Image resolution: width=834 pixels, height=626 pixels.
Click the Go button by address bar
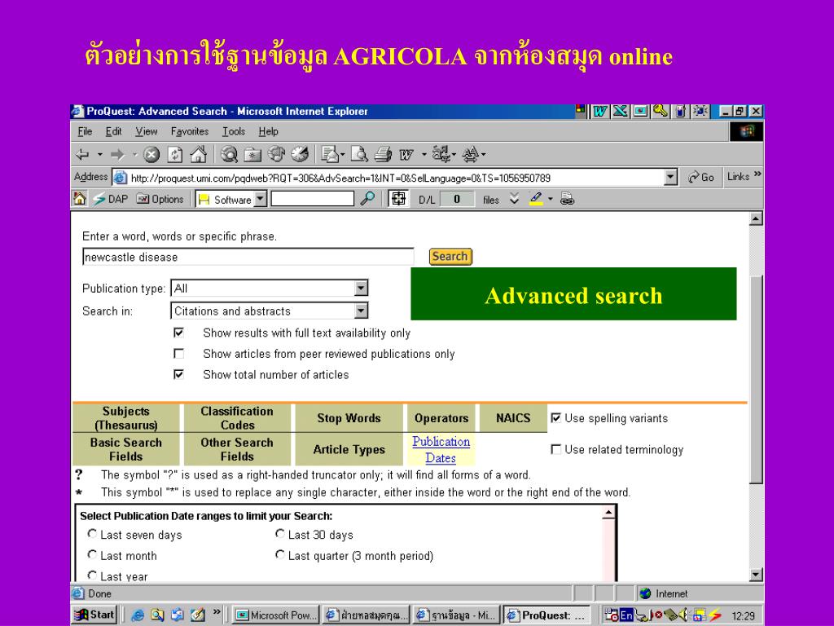[x=701, y=177]
